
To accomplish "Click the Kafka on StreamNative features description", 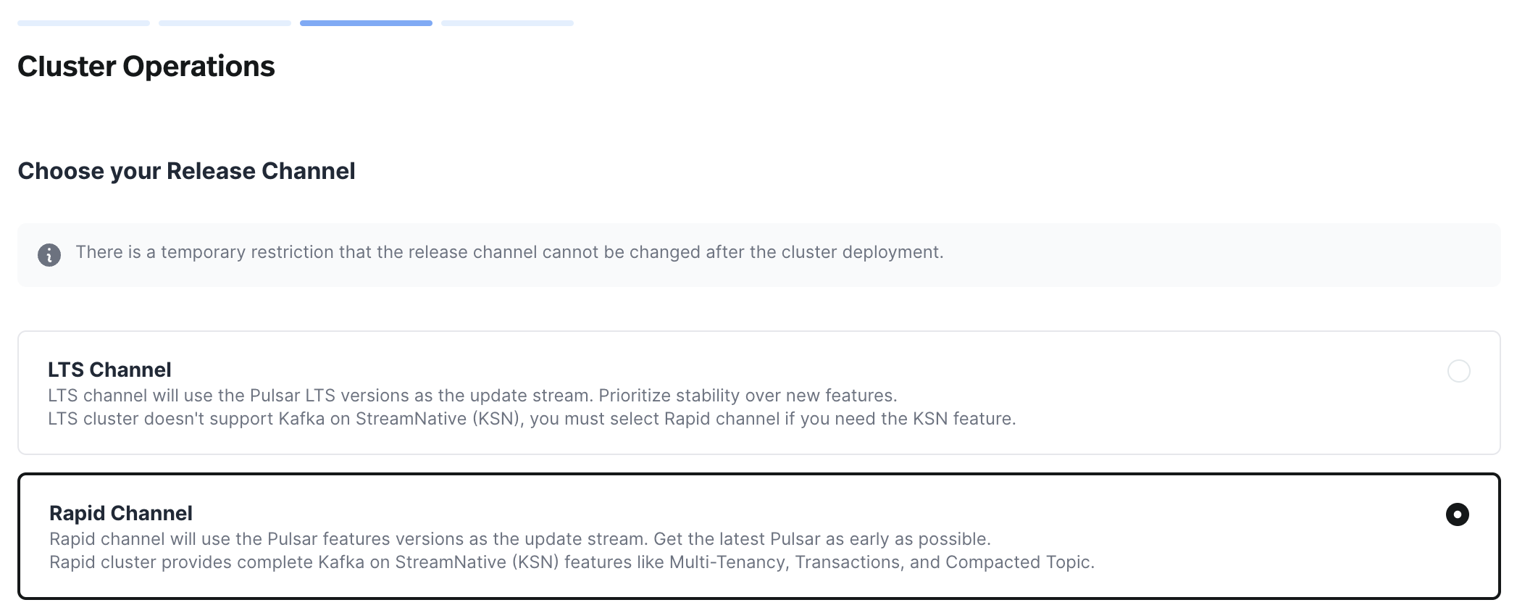I will point(573,561).
